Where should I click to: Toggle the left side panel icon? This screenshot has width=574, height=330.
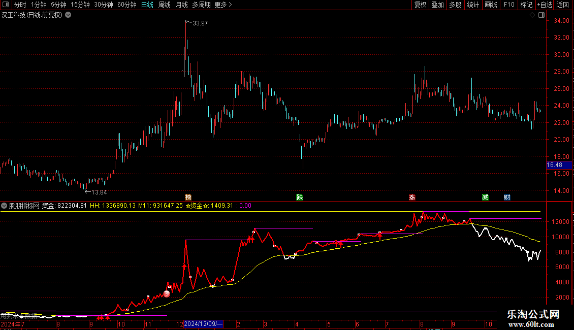pos(6,5)
